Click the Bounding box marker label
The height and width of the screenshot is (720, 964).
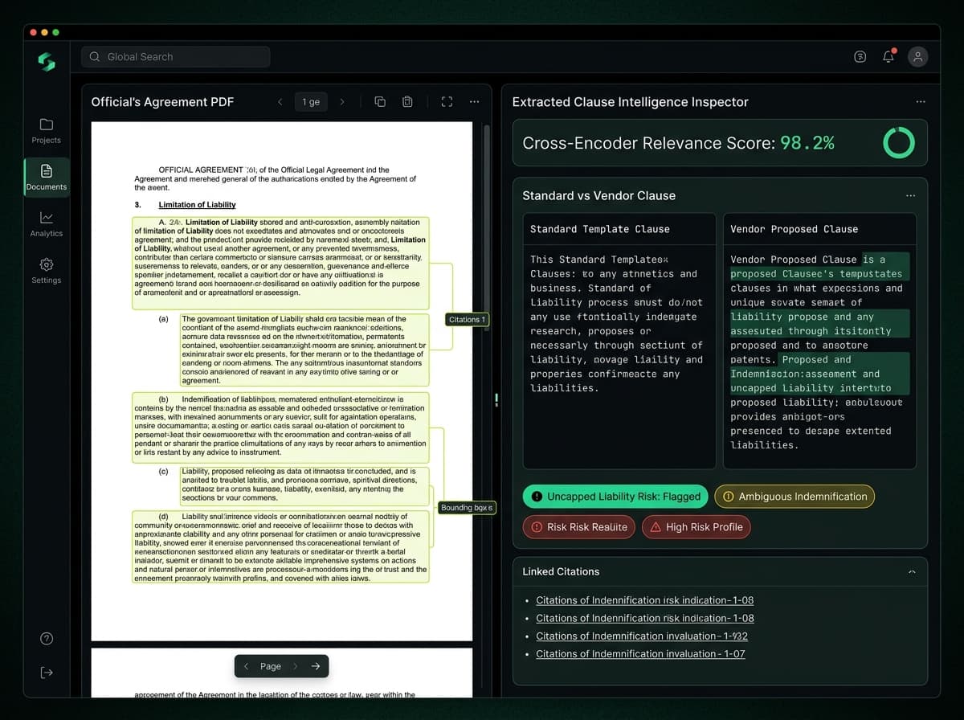click(x=468, y=508)
